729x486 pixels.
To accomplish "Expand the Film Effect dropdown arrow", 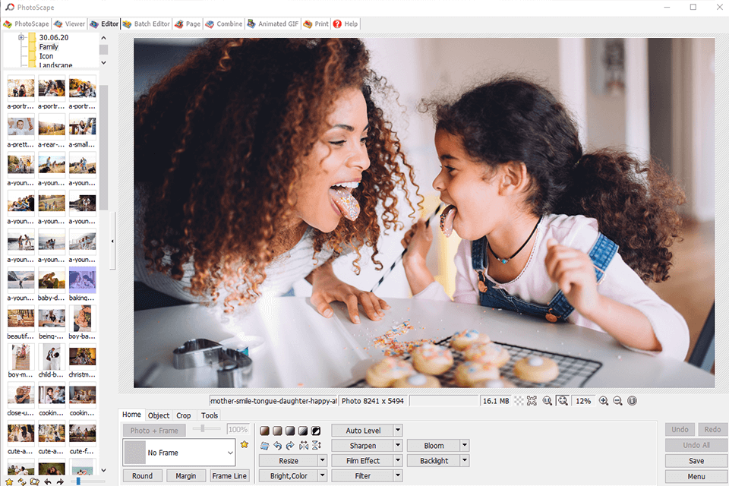I will coord(398,460).
